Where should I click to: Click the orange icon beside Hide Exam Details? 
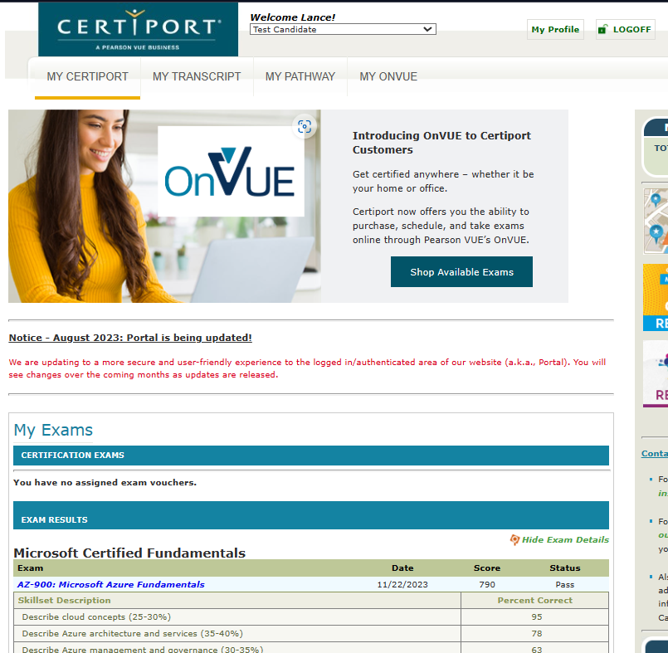tap(514, 539)
